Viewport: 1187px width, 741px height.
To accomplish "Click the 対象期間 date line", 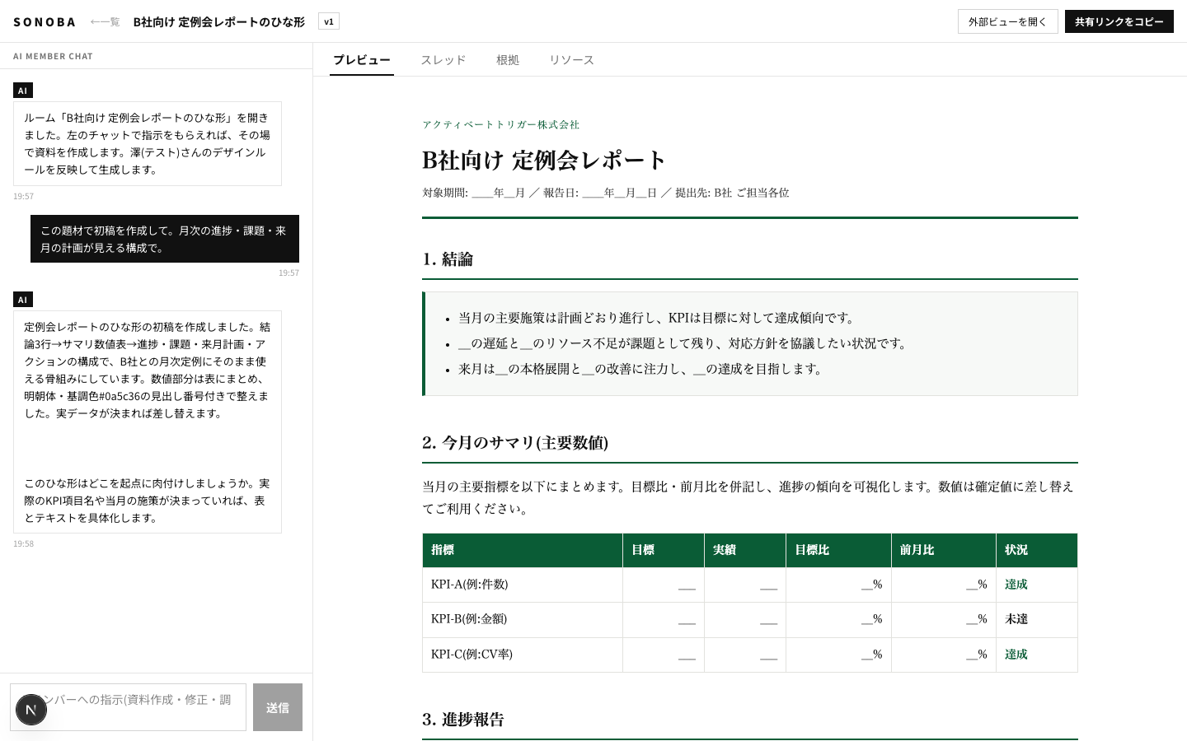I will 606,193.
